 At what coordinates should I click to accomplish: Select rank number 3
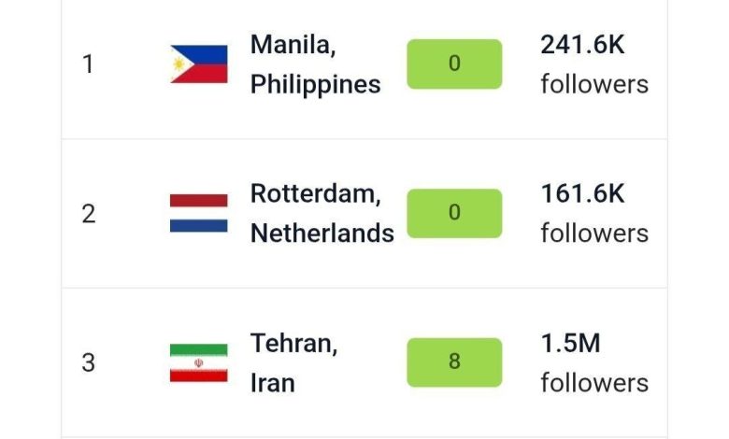(x=88, y=362)
